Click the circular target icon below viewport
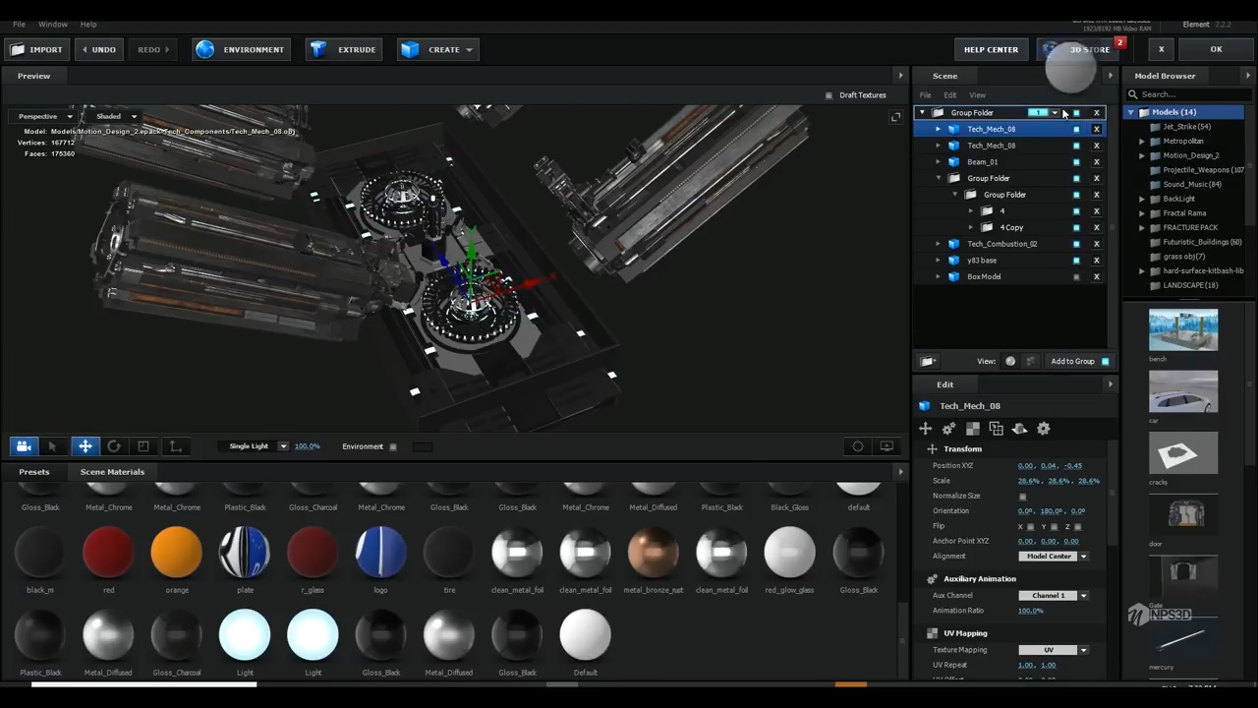This screenshot has height=708, width=1258. (858, 446)
